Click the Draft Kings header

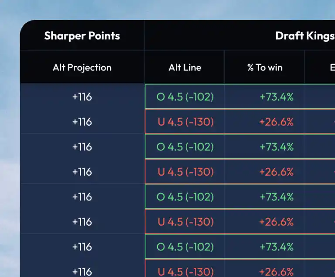[304, 36]
